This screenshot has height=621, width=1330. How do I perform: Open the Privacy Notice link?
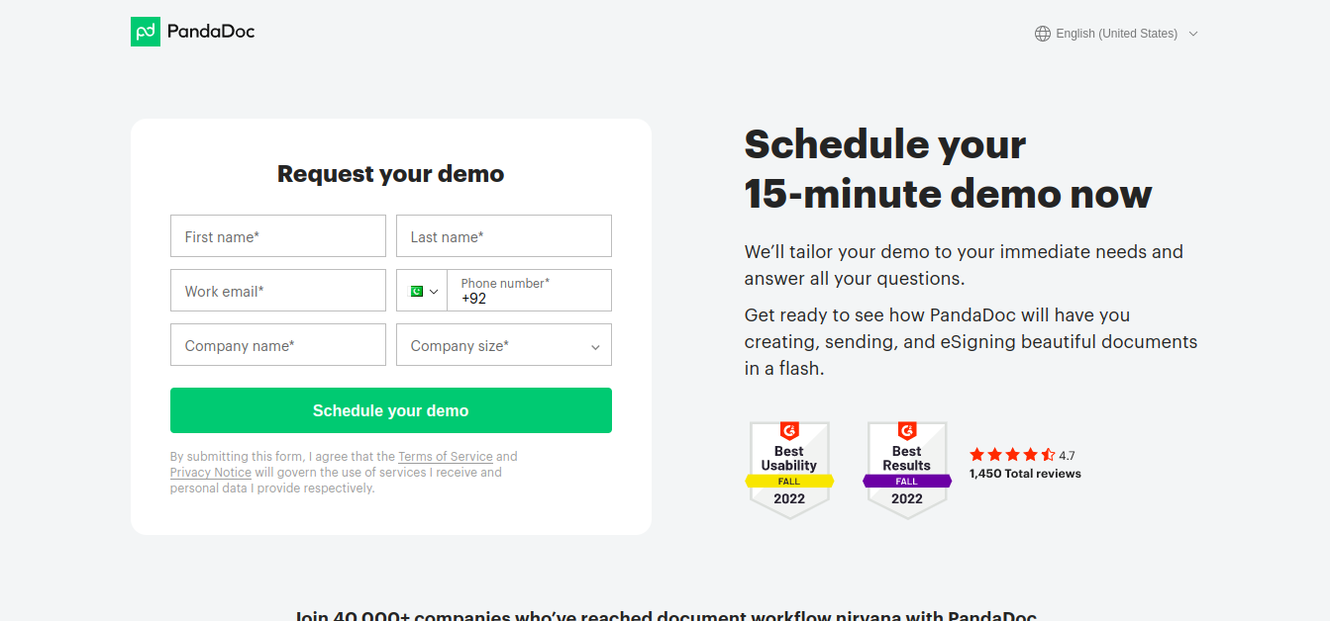pyautogui.click(x=211, y=473)
